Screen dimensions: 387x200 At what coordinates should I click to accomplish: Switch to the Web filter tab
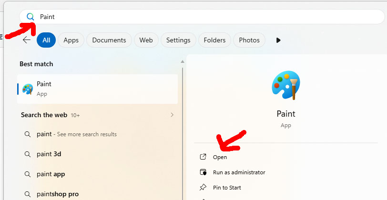click(146, 40)
